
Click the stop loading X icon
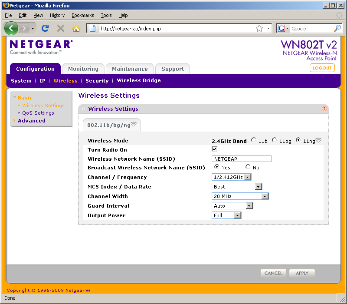point(60,28)
